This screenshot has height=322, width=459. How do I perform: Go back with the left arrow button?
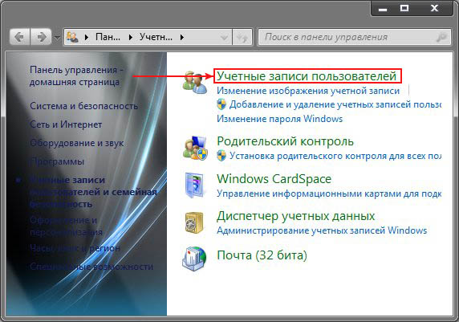(20, 37)
